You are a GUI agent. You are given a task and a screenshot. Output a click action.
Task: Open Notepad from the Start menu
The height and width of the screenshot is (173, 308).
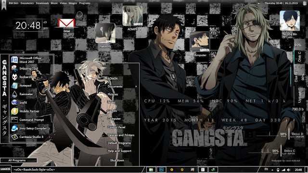[x=31, y=86]
